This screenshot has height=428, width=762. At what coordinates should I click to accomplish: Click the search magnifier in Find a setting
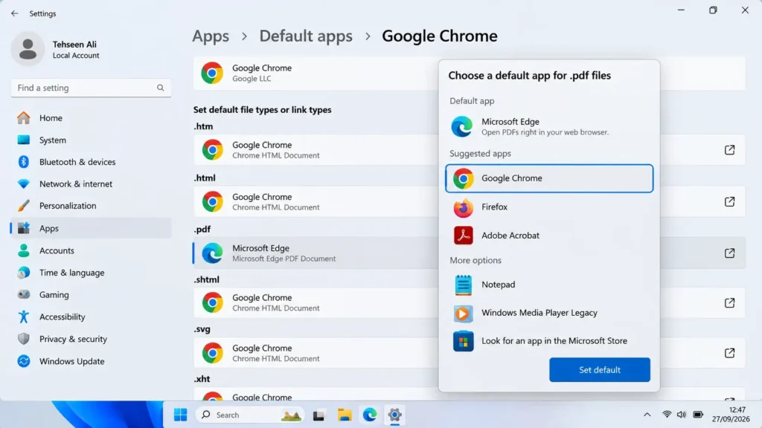[161, 88]
